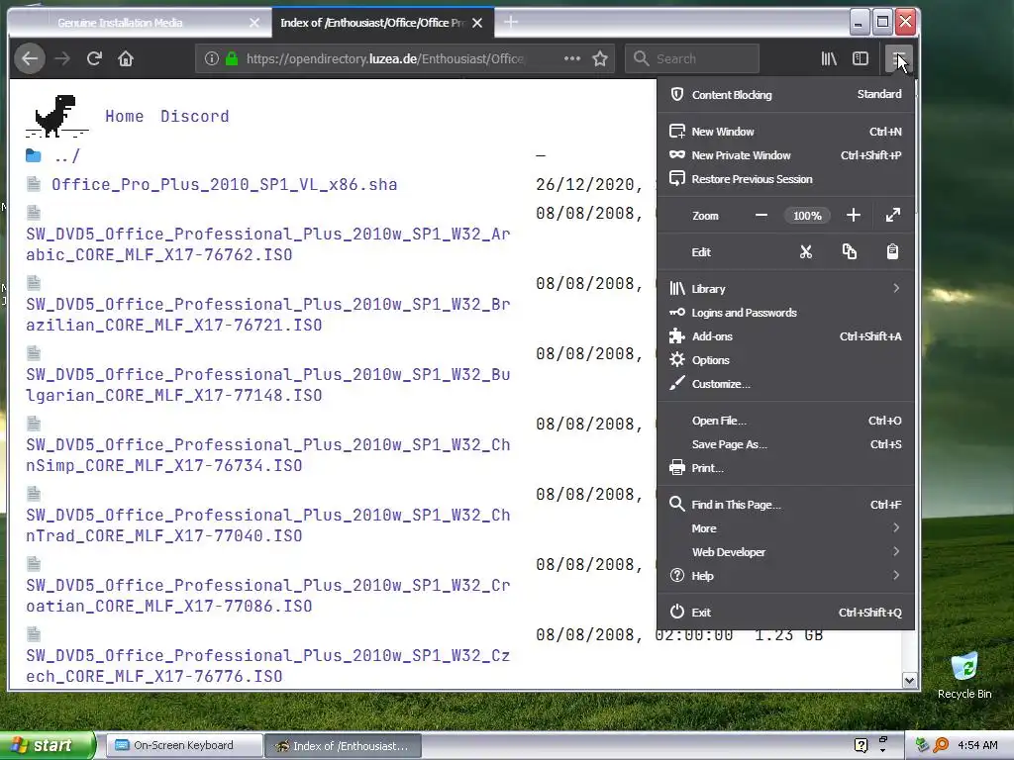Screen dimensions: 1014x760
Task: Click the URL address field
Action: pos(385,58)
